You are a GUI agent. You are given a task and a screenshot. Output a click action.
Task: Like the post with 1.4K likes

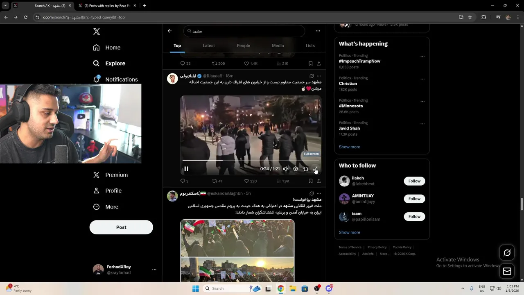(251, 64)
